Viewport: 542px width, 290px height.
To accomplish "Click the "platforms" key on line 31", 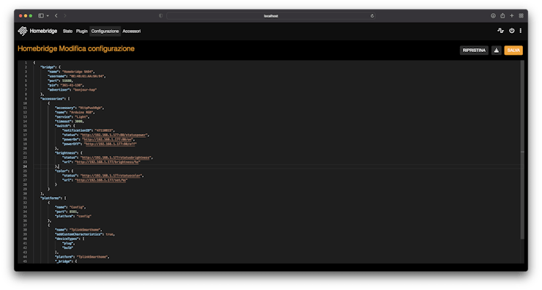I will click(x=51, y=198).
